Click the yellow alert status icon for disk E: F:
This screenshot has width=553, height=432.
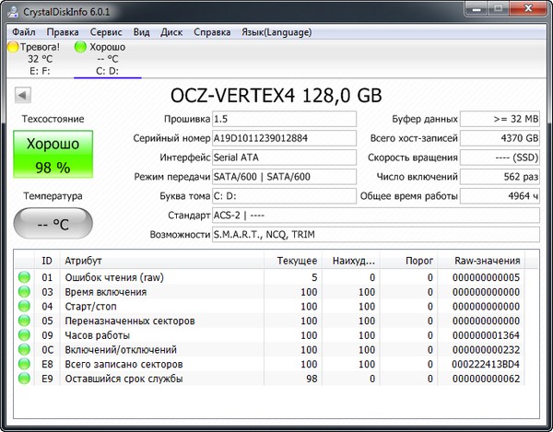12,46
